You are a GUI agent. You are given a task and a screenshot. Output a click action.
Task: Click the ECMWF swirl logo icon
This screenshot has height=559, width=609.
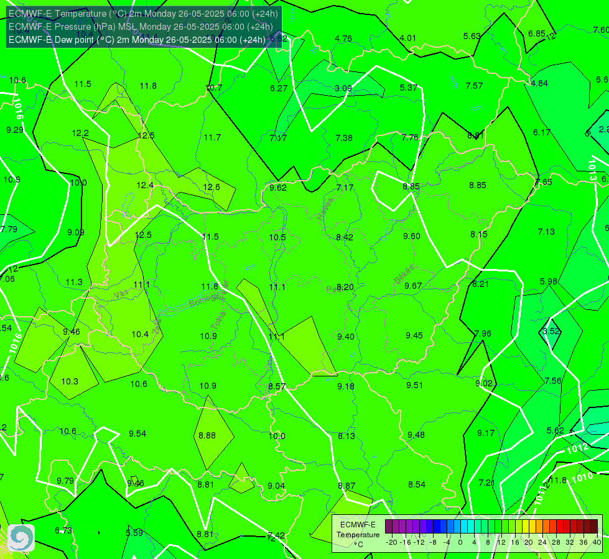[x=21, y=538]
